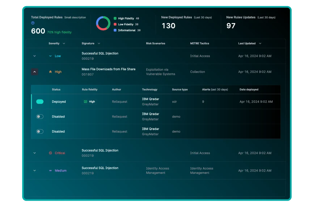Open the Severity column dropdown
The image size is (312, 205).
point(64,43)
